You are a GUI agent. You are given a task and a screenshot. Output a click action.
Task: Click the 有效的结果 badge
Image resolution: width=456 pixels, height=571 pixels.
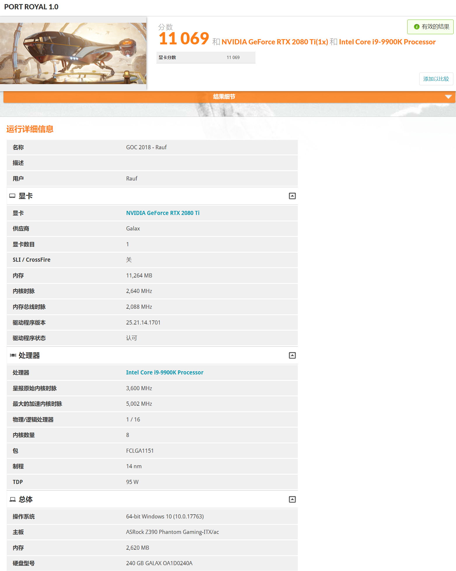coord(430,27)
